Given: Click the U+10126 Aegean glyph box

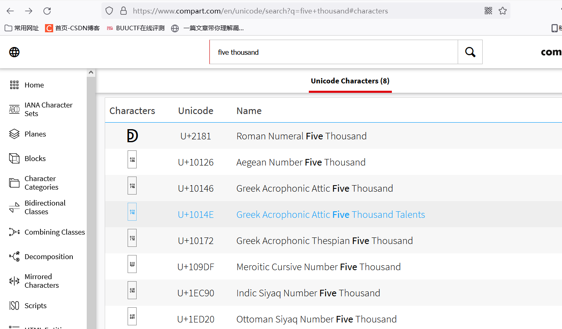Looking at the screenshot, I should pos(132,159).
